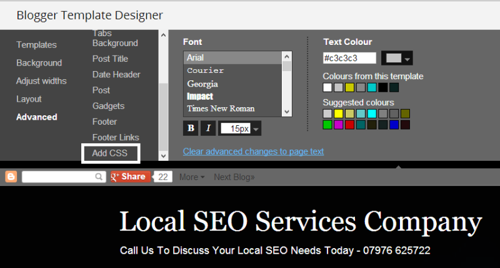The height and width of the screenshot is (268, 500).
Task: Select the Post Title option
Action: click(110, 59)
